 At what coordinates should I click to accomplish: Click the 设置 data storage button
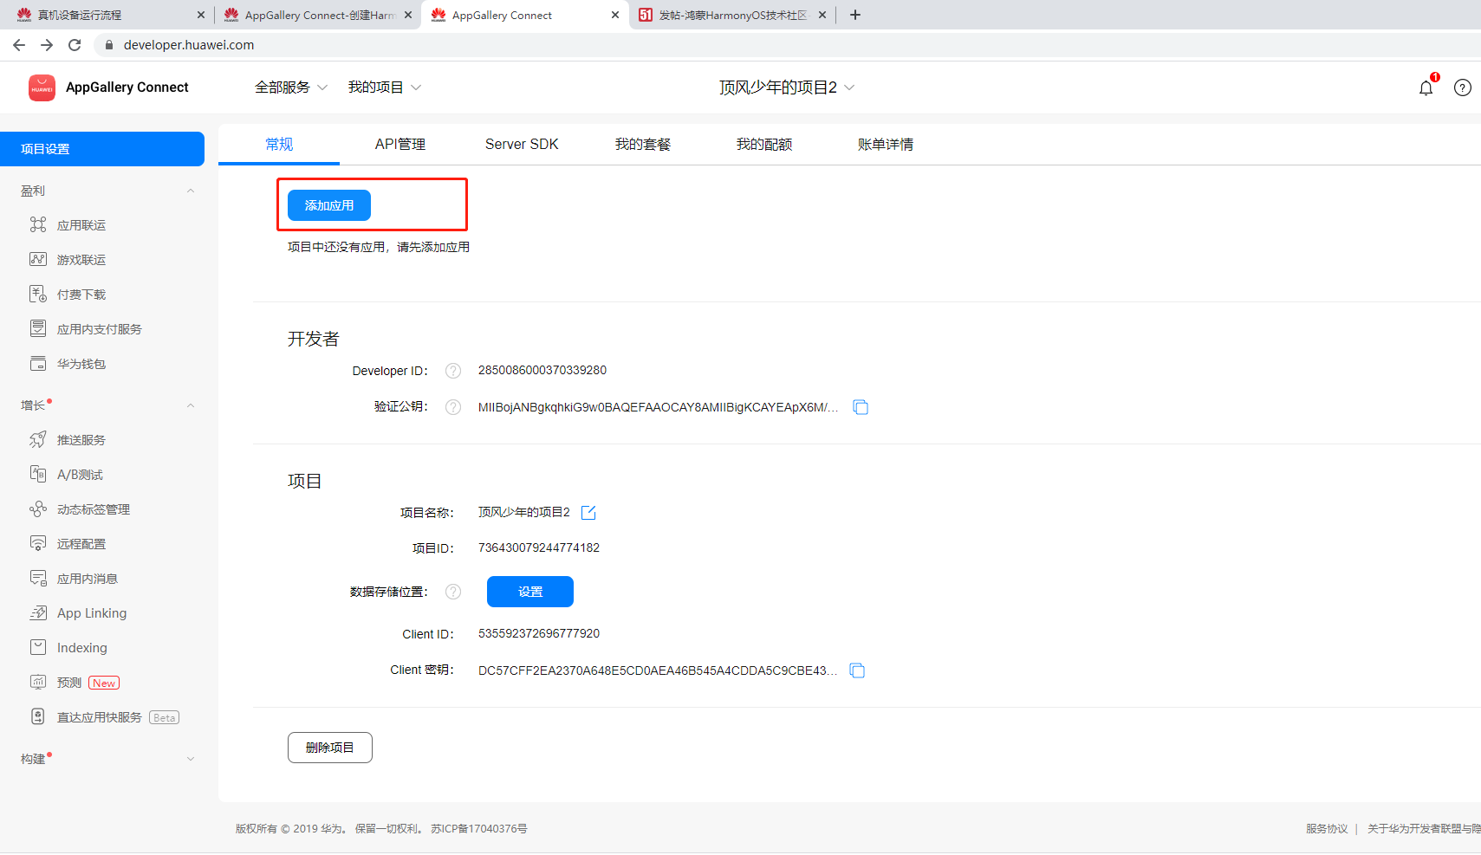pos(530,592)
